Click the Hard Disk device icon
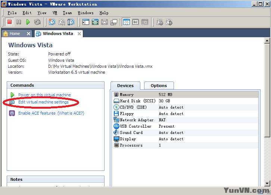This screenshot has height=195, width=271. point(116,101)
